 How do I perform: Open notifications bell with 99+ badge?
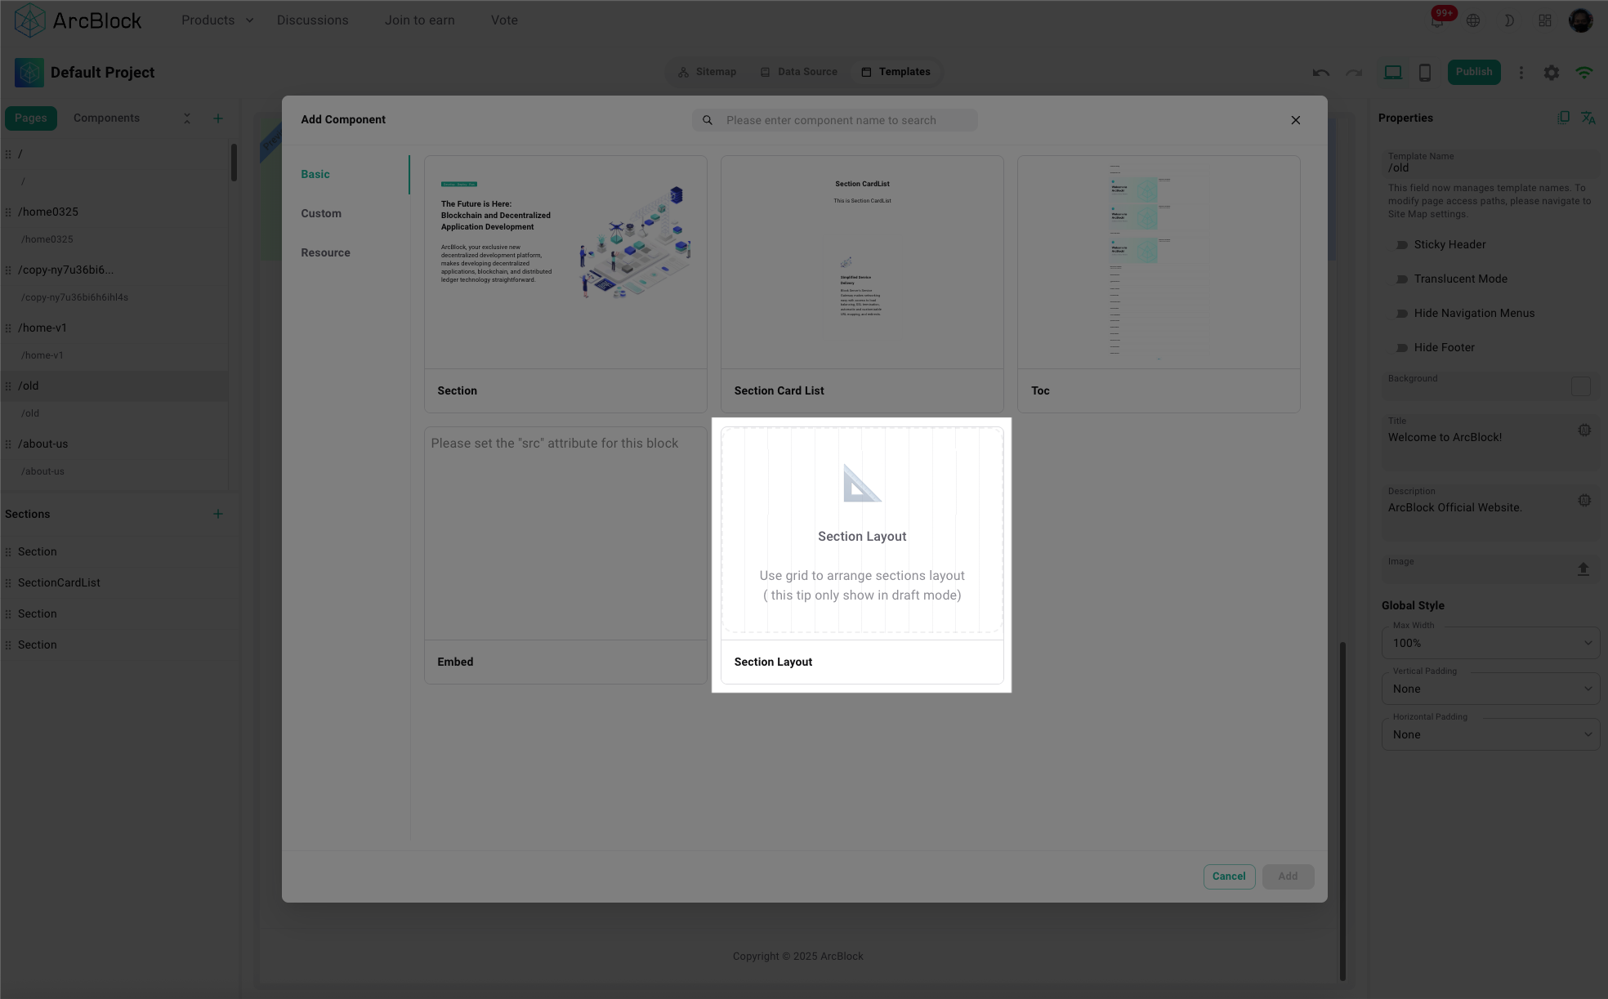[1436, 21]
